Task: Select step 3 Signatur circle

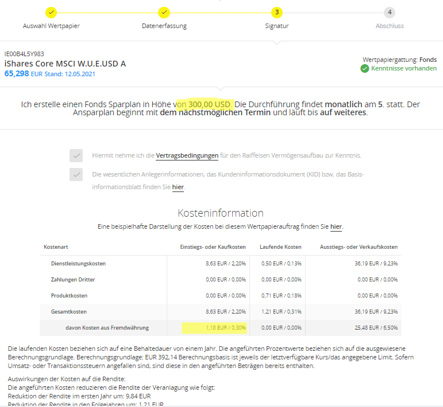Action: pos(277,13)
